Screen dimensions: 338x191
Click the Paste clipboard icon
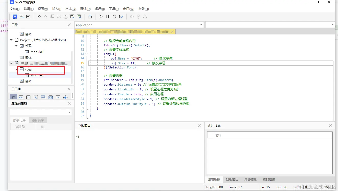click(66, 17)
